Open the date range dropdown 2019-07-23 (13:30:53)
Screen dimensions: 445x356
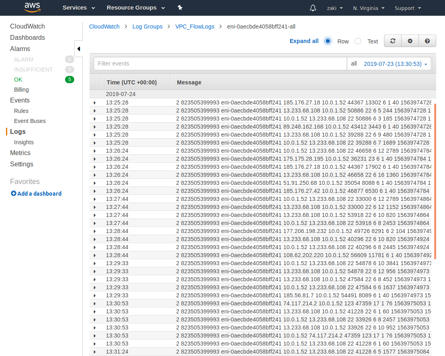[x=395, y=63]
